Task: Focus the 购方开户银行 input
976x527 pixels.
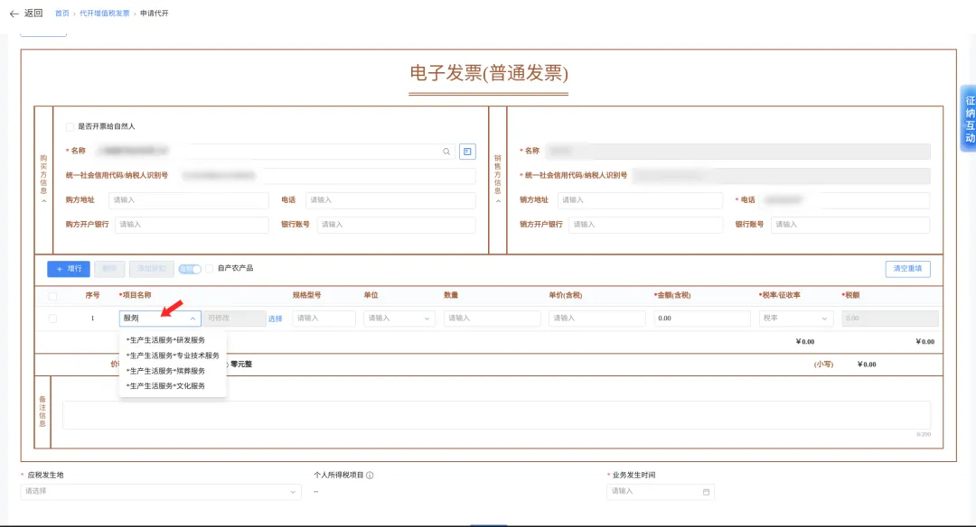Action: pyautogui.click(x=192, y=225)
